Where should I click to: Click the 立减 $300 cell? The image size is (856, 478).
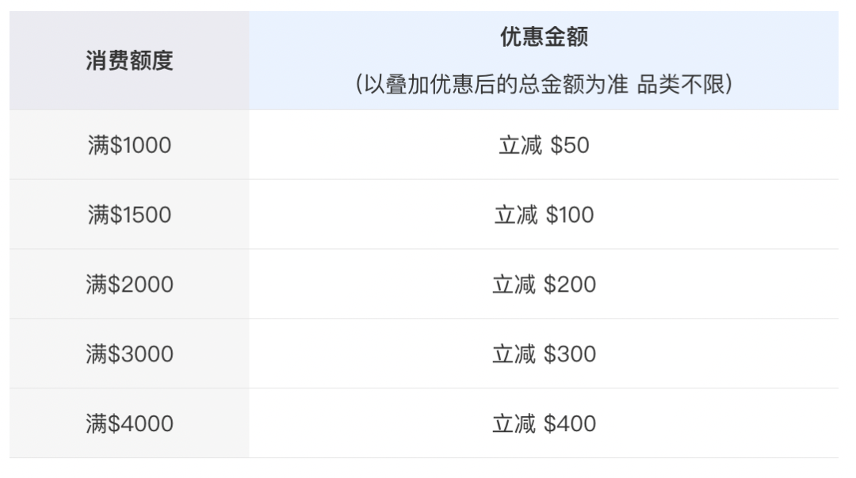tap(544, 354)
